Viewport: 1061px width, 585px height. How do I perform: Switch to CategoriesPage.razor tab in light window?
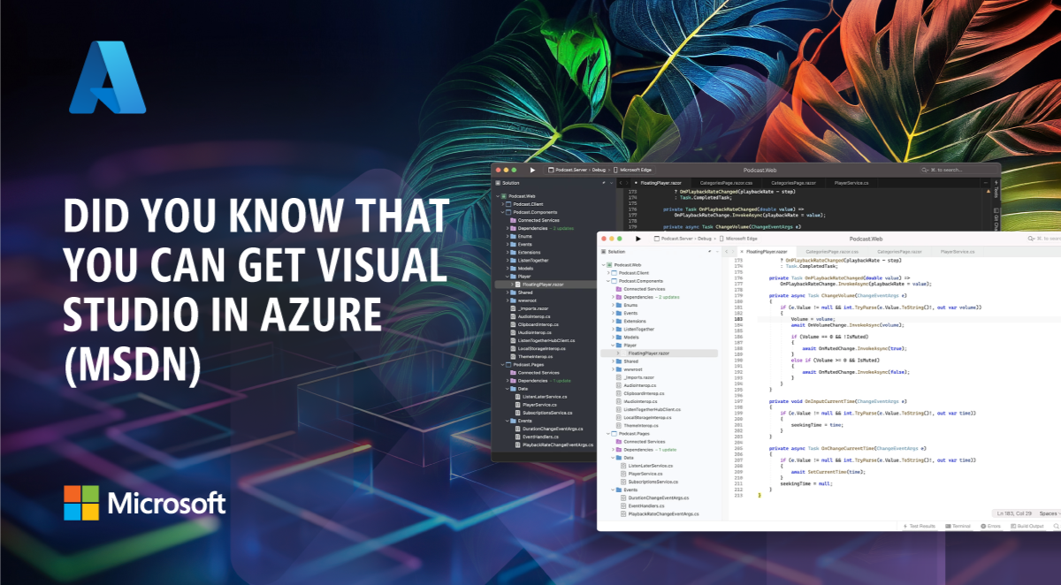pos(900,252)
